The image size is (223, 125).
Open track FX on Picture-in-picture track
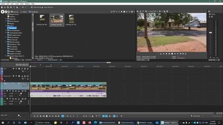tap(22, 76)
